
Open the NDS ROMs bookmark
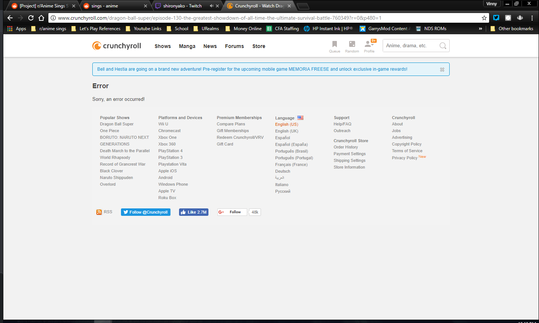(x=431, y=29)
